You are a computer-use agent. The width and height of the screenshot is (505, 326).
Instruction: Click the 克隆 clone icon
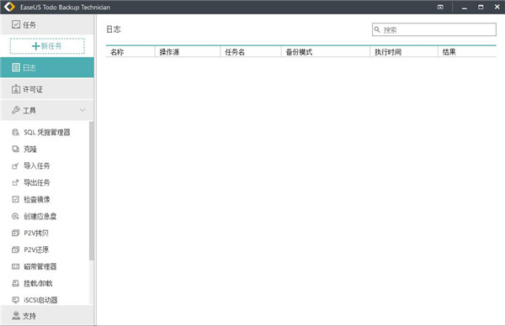(15, 149)
